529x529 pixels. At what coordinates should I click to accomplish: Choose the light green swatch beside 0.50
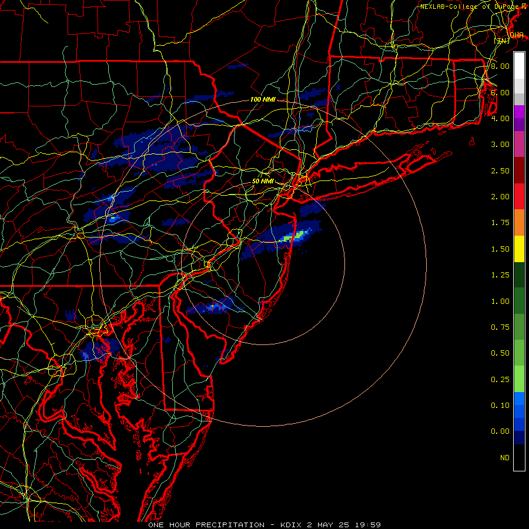point(519,353)
